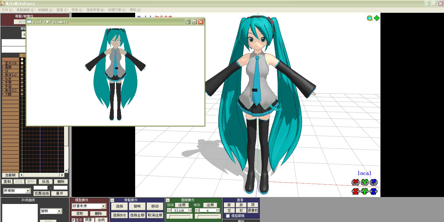Expand the 手指 bone group
This screenshot has width=444, height=222.
click(x=3, y=87)
